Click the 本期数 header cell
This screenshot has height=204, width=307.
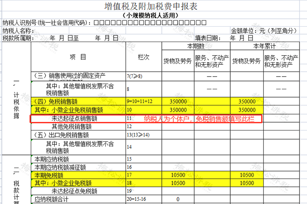(x=196, y=46)
